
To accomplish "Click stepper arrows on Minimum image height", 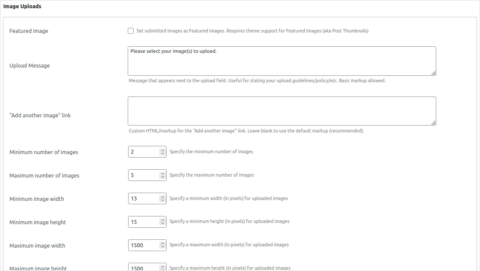I will tap(163, 222).
